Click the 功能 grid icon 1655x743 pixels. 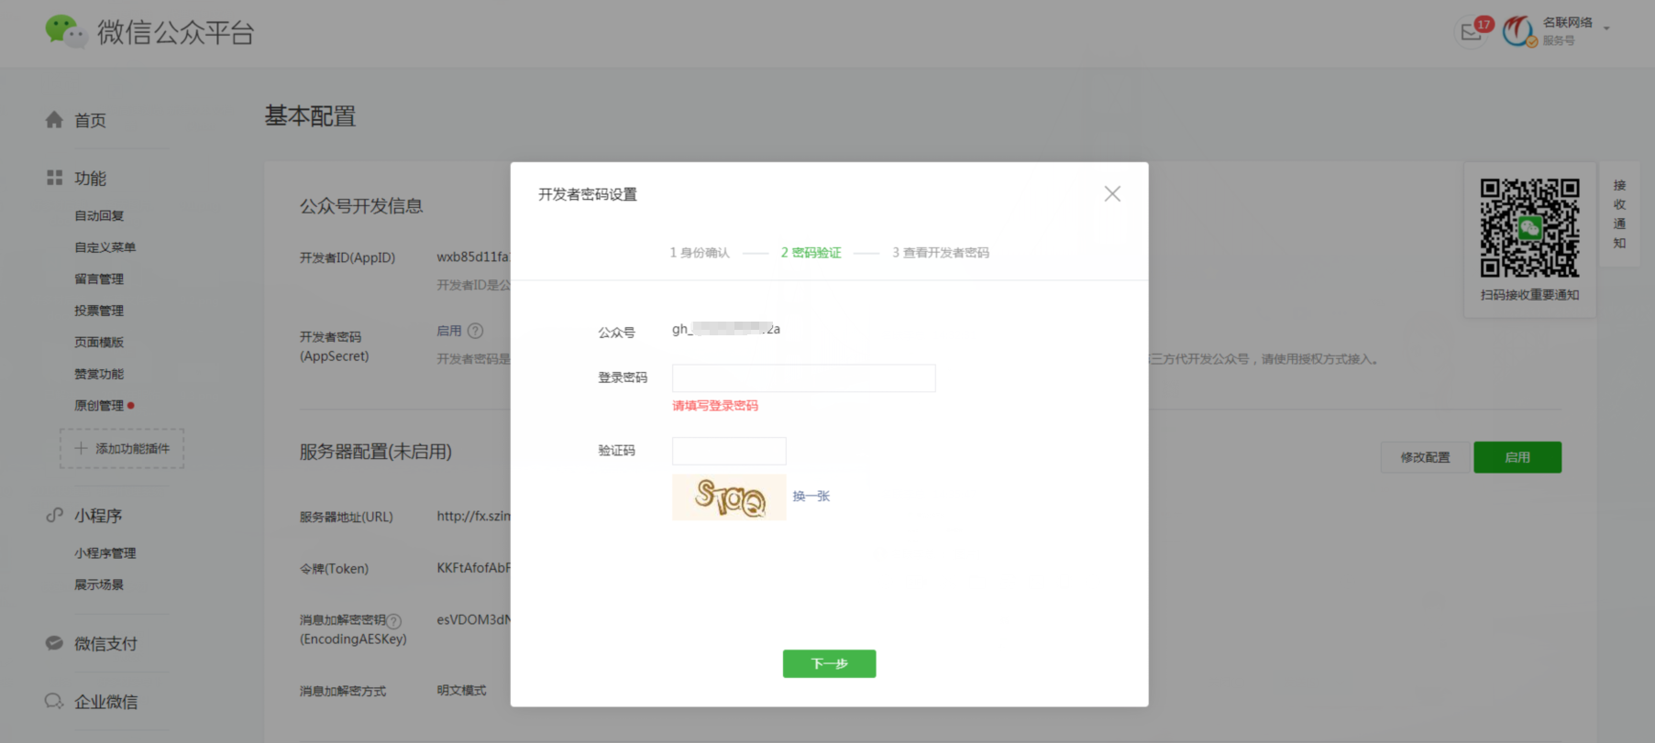(54, 178)
